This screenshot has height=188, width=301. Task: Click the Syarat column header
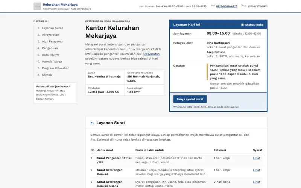(x=257, y=150)
